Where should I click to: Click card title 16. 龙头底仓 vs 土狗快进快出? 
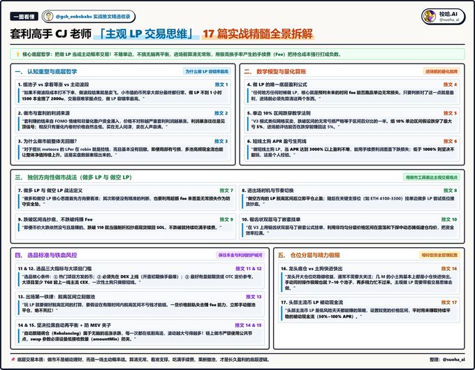tap(312, 269)
